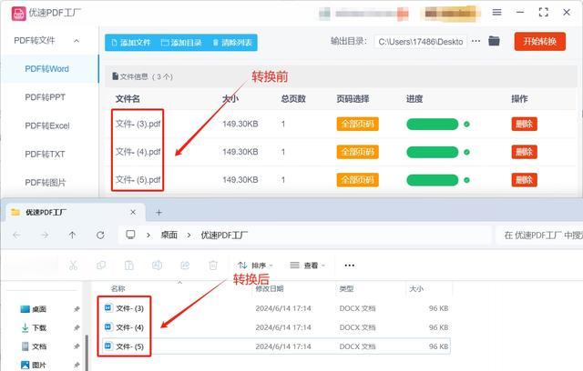Image resolution: width=583 pixels, height=371 pixels.
Task: Delete 文件- (4).pdf with 删除 button
Action: pyautogui.click(x=525, y=152)
